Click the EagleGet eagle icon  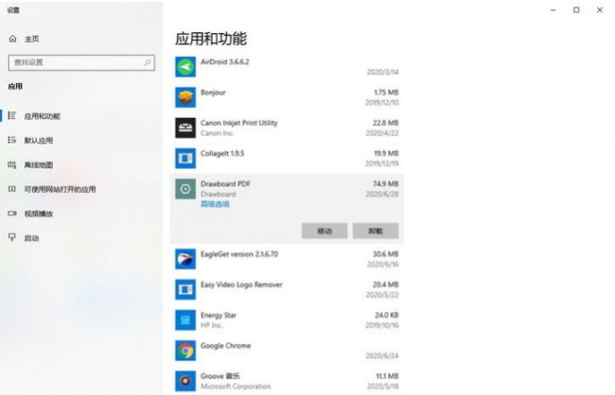coord(185,259)
